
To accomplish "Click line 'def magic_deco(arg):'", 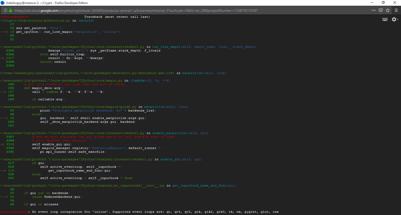I will [x=44, y=88].
